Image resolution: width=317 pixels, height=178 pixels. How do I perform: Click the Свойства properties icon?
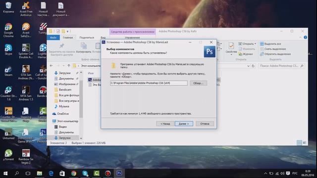(x=231, y=48)
